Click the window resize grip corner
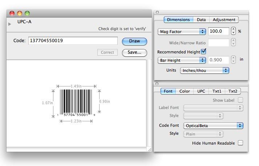 pyautogui.click(x=150, y=150)
